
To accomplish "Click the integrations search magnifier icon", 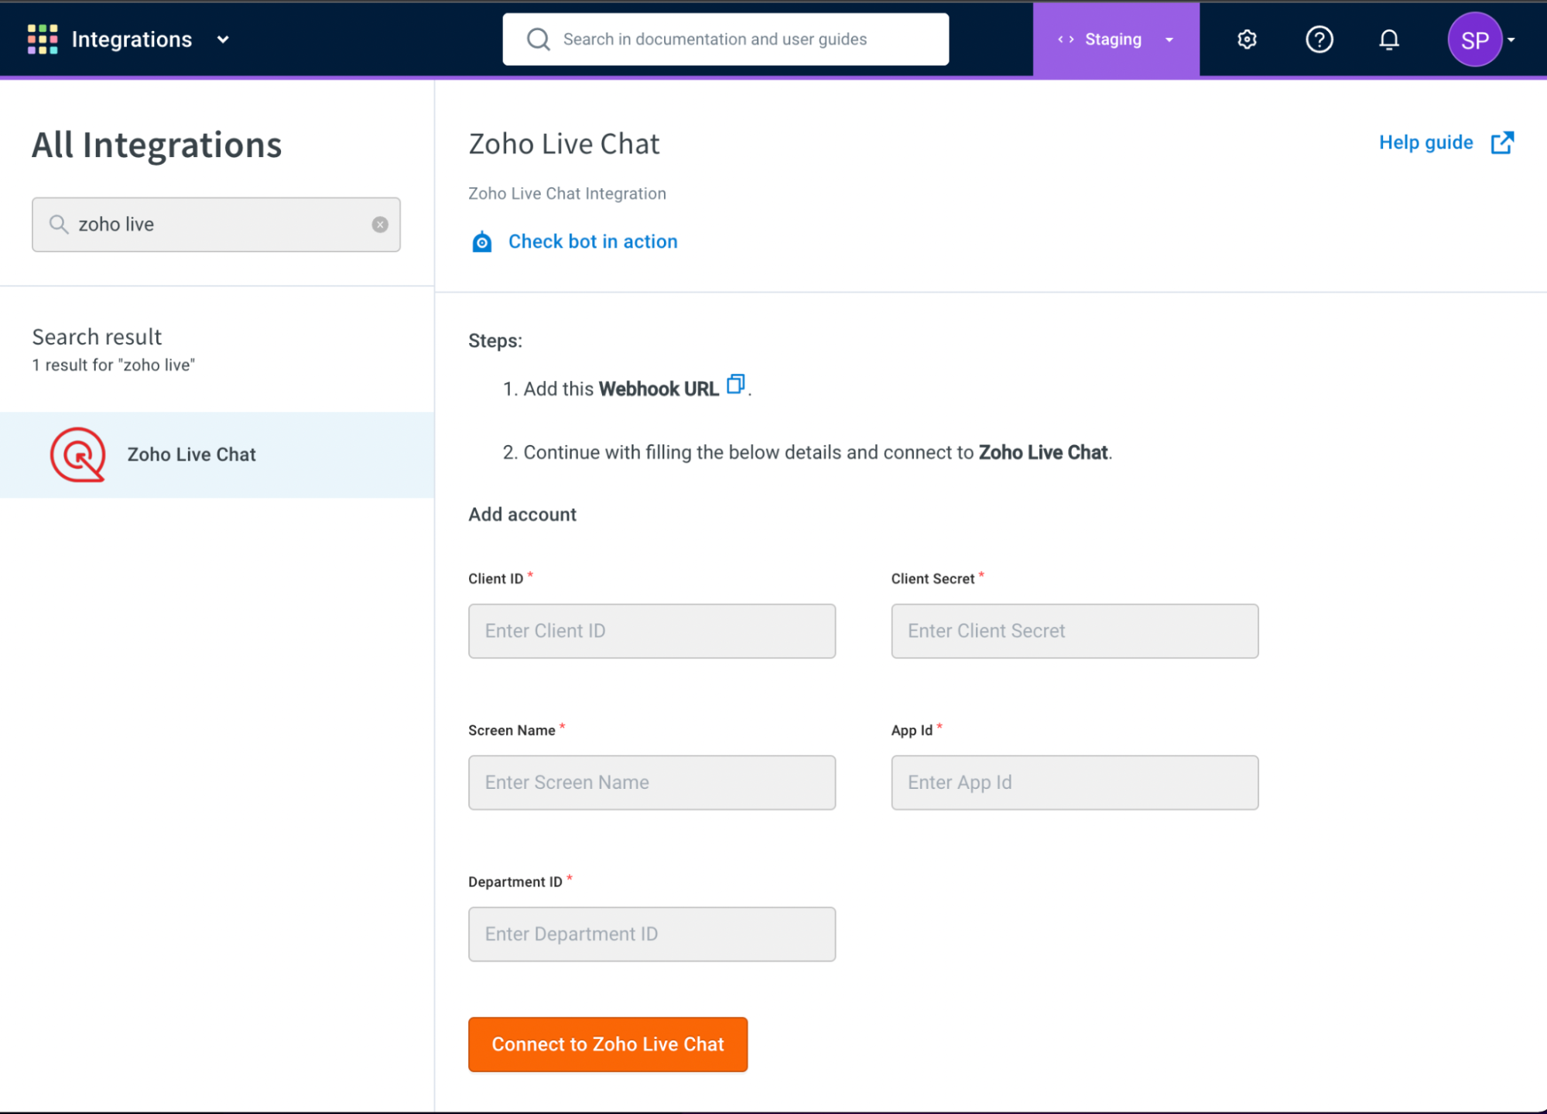I will click(59, 225).
